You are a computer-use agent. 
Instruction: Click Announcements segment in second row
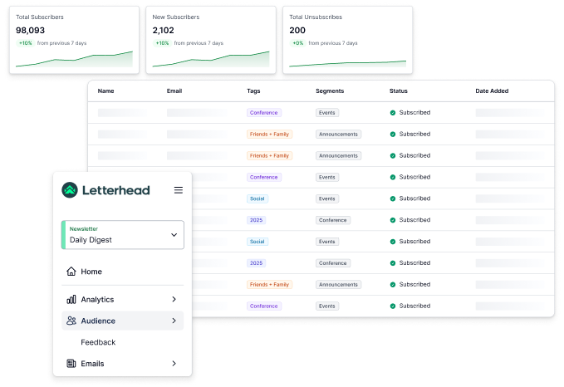pos(338,135)
